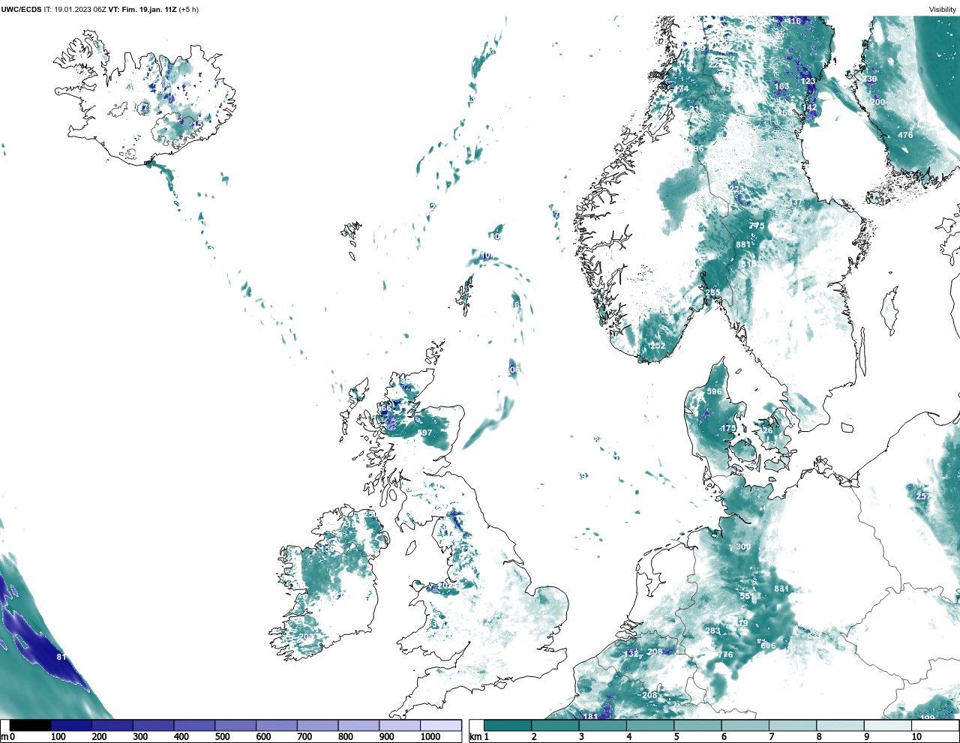Click the palest 9–10 km legend swatch

888,726
